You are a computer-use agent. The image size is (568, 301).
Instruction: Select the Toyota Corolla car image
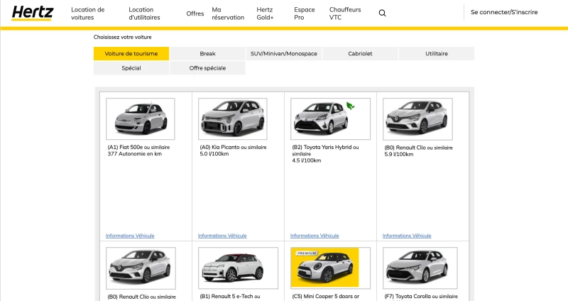[x=420, y=268]
